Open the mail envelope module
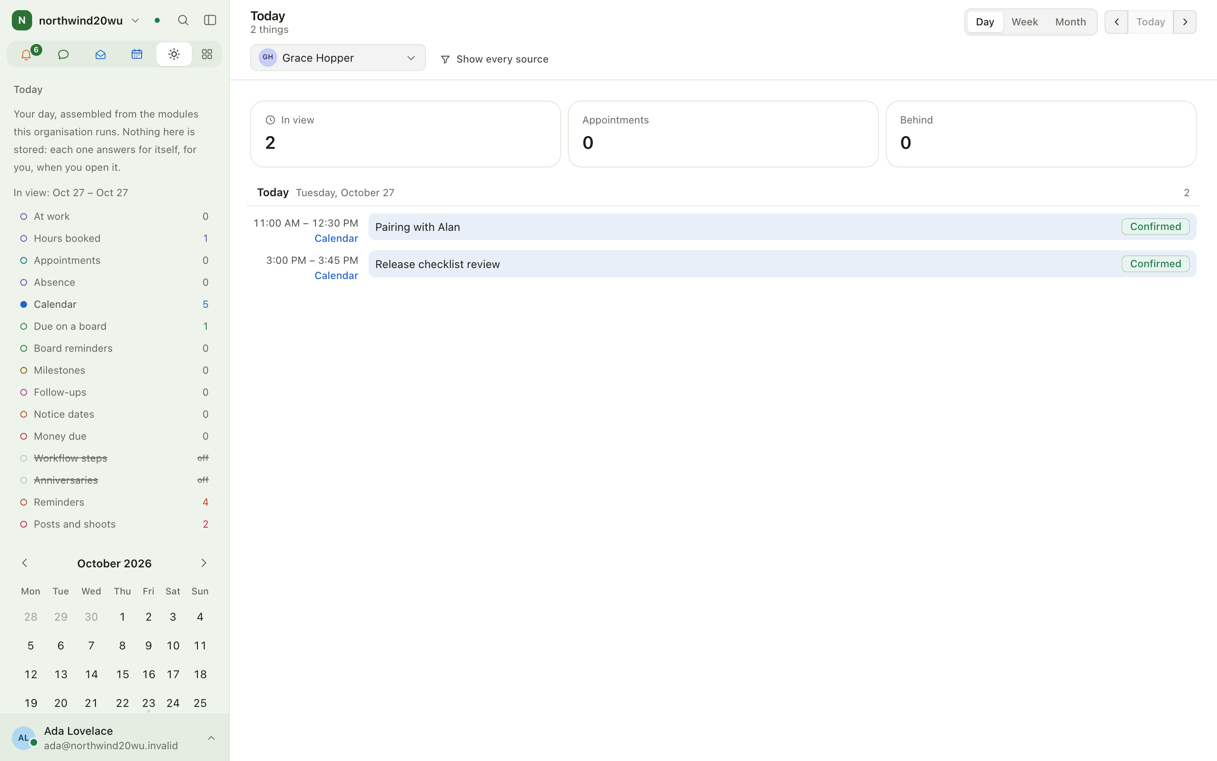Screen dimensions: 1217x761 click(x=100, y=55)
